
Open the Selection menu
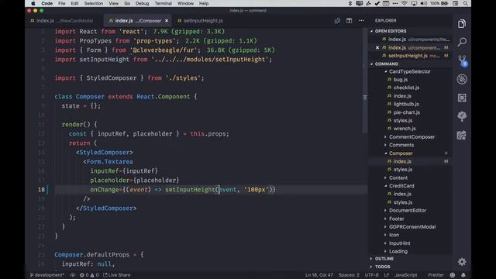pos(93,3)
